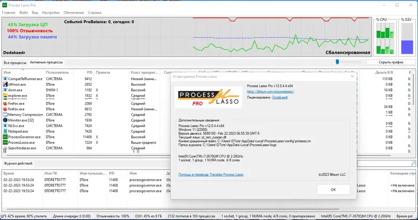The width and height of the screenshot is (418, 220).
Task: Click the Скрыть график button
Action: [391, 62]
